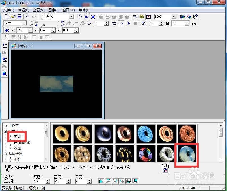The height and width of the screenshot is (191, 227).
Task: Click the question-mark arrow context help icon
Action: point(195,16)
